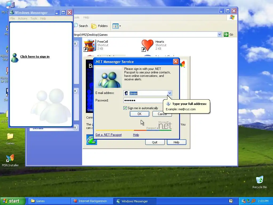
Task: Click the Messenger people image in dialog
Action: (109, 77)
